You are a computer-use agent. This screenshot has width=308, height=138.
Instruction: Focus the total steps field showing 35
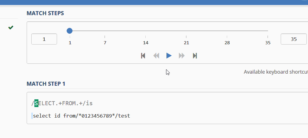pos(294,39)
